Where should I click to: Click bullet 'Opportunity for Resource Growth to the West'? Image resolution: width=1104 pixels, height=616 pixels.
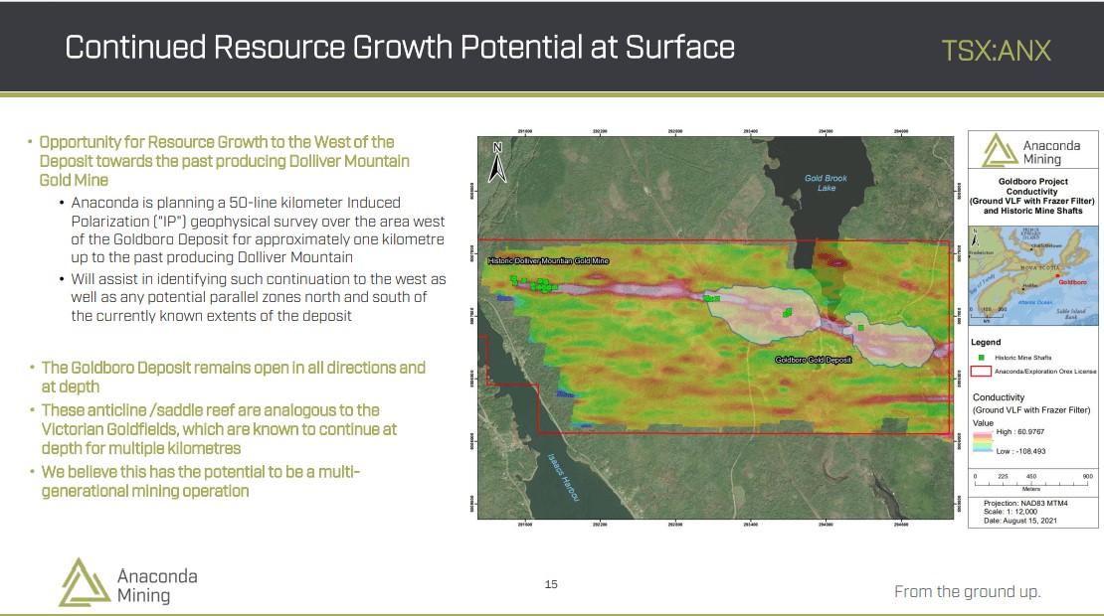coord(224,161)
